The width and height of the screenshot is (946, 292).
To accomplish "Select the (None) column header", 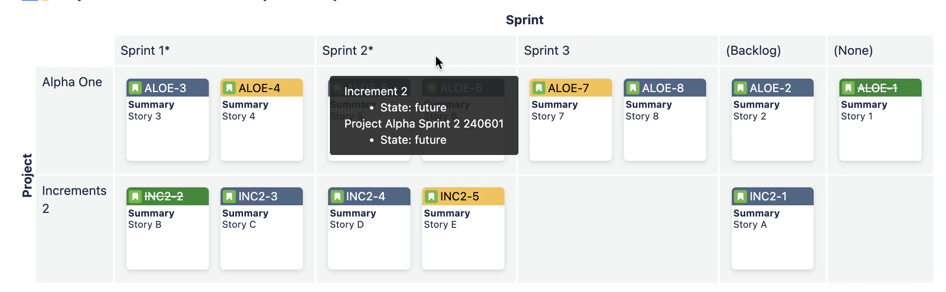I will 880,50.
